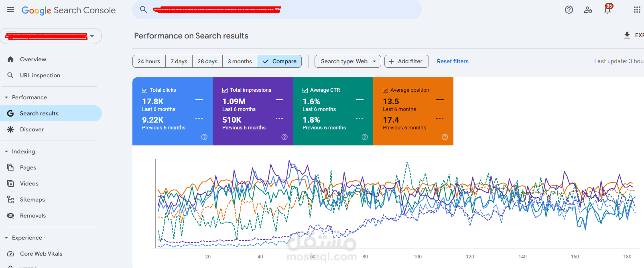Open the hamburger main menu
The height and width of the screenshot is (268, 644).
click(x=10, y=10)
